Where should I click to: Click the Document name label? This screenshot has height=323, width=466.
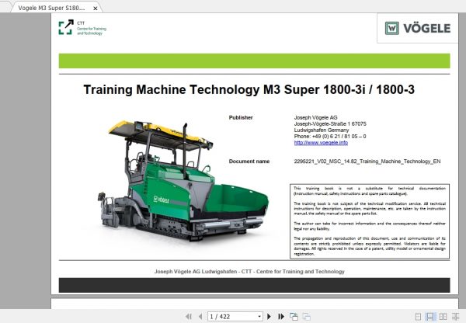point(249,161)
